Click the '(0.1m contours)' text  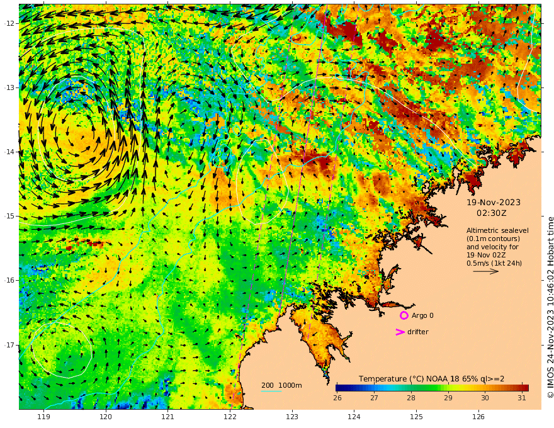click(x=493, y=239)
